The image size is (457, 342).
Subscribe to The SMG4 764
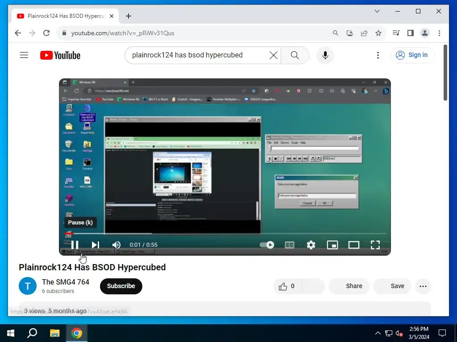(121, 286)
